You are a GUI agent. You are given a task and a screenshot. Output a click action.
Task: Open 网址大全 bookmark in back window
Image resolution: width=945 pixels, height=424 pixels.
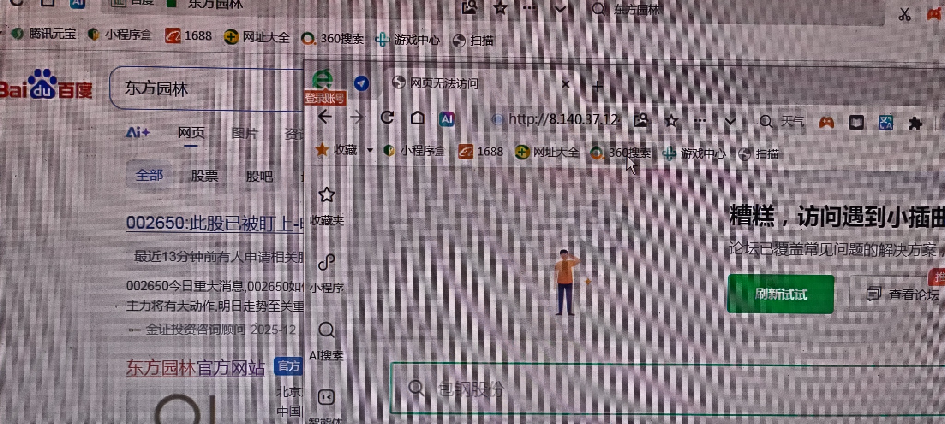pyautogui.click(x=257, y=37)
